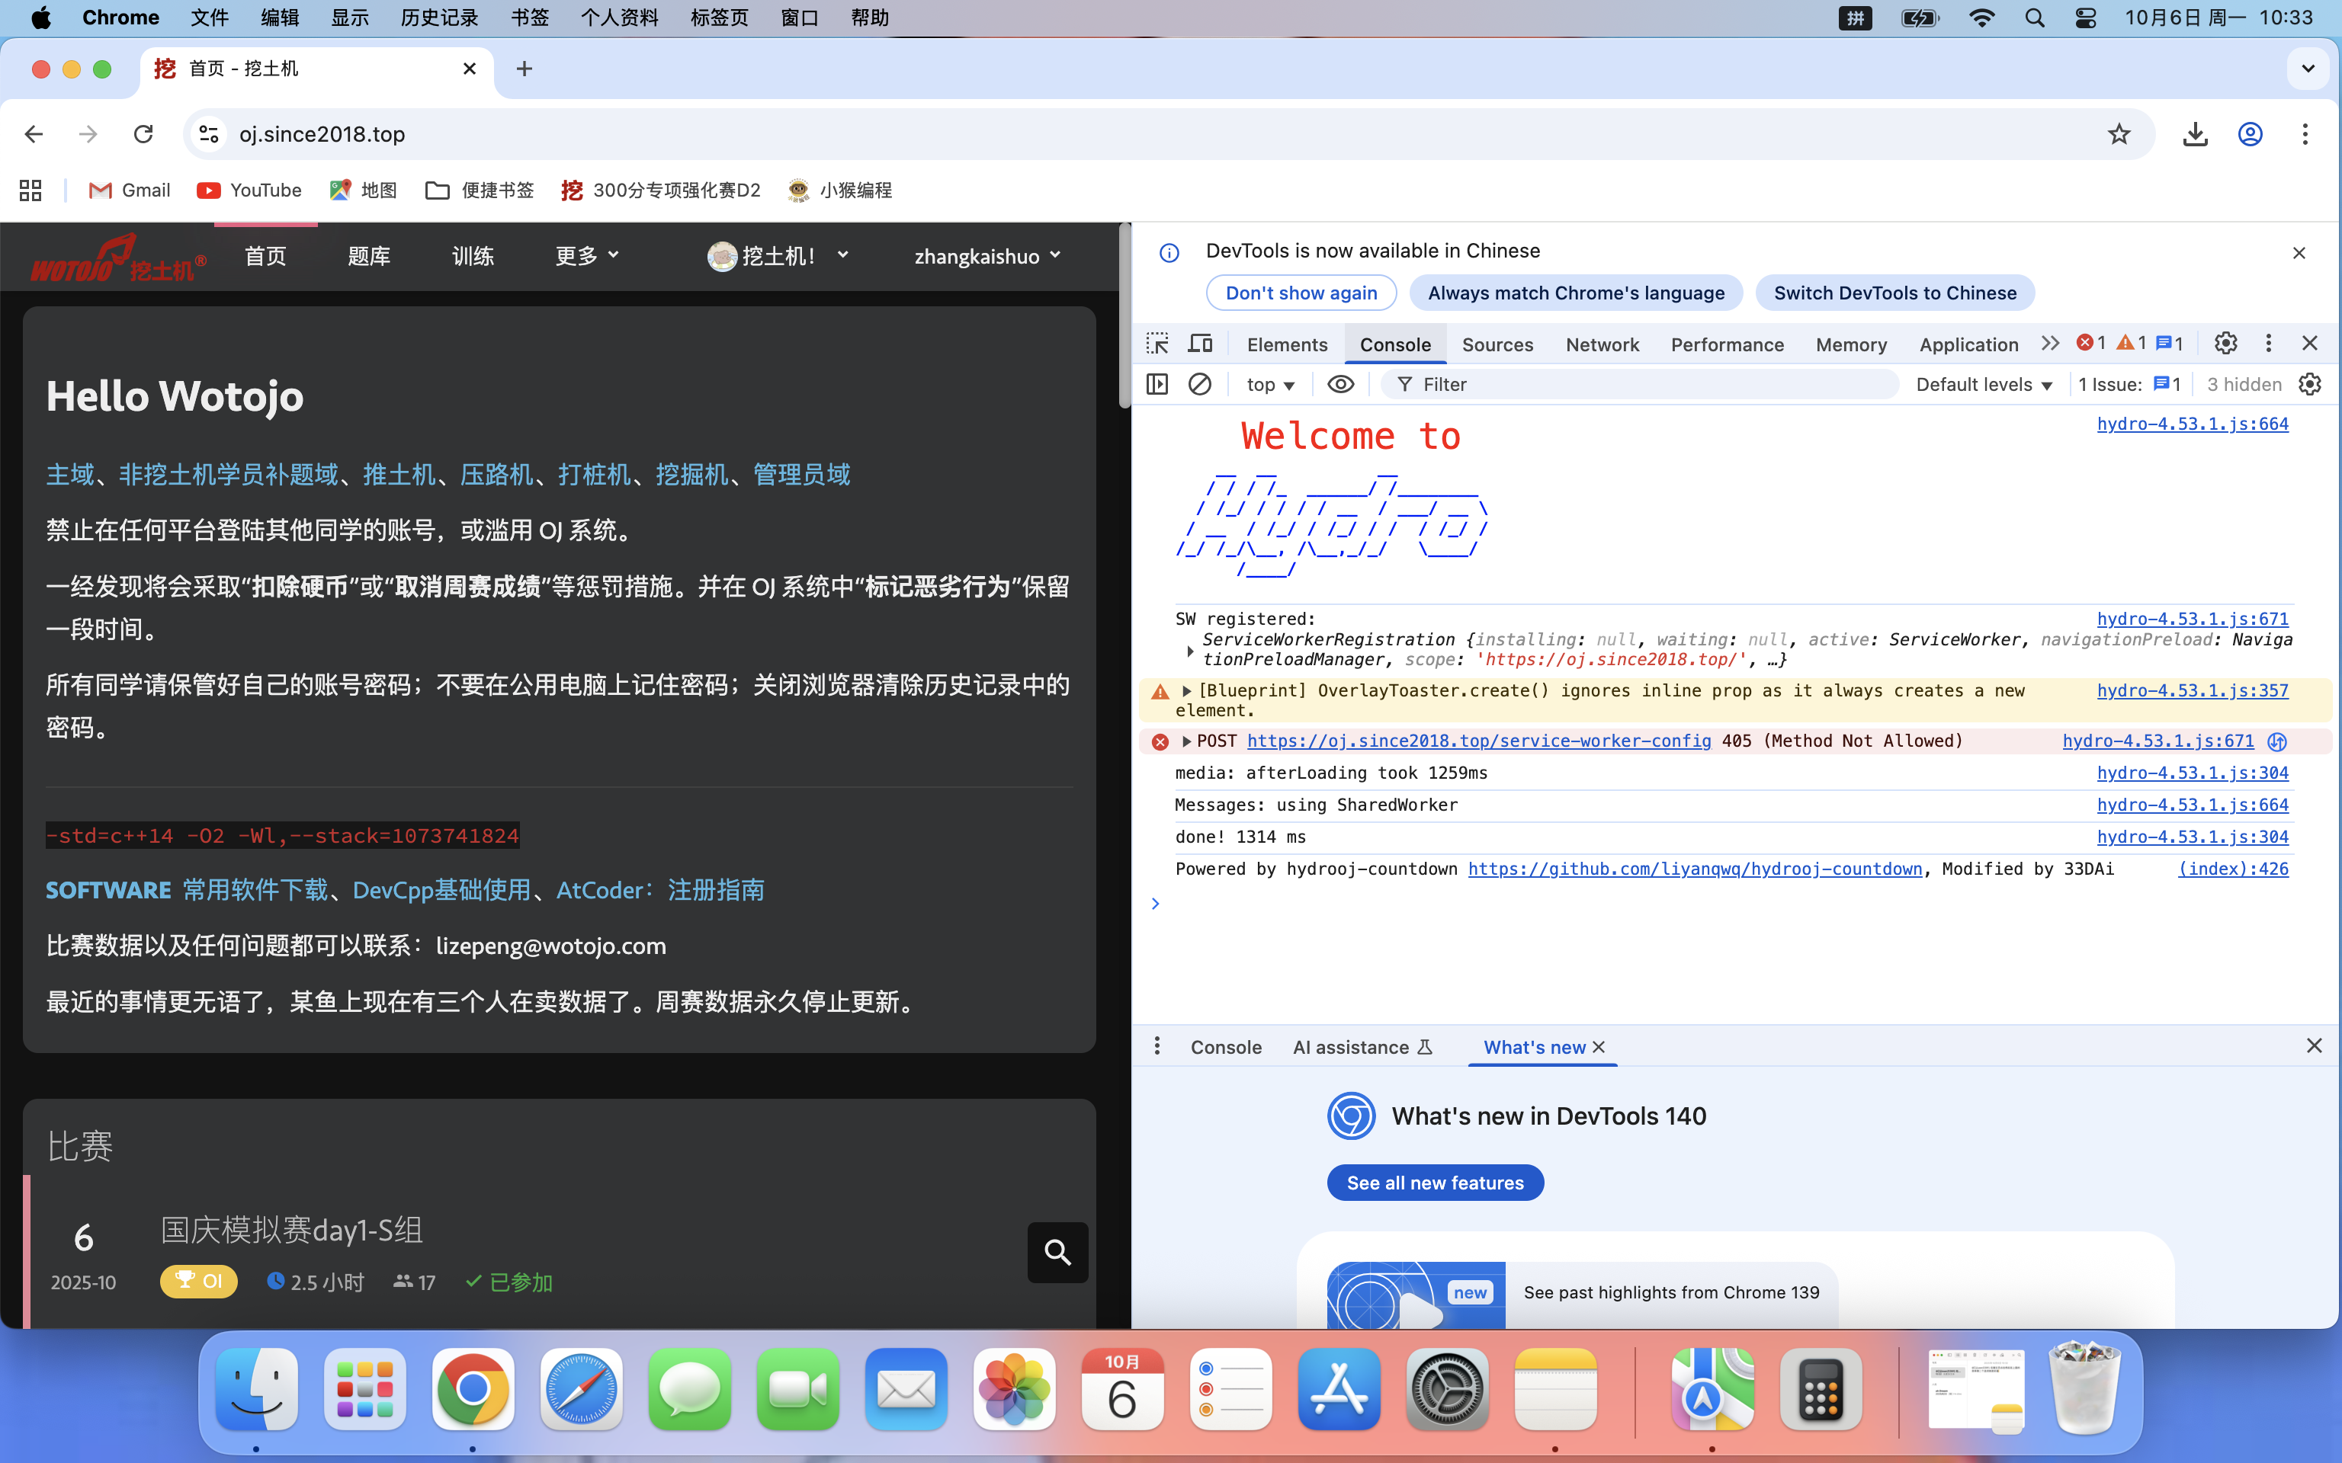
Task: Clear console with the ban icon
Action: 1199,384
